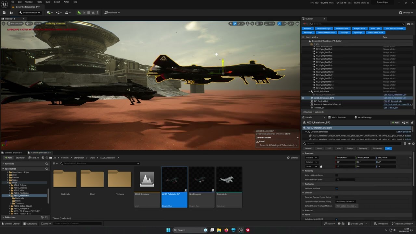Activate the Translate gizmo tool
The width and height of the screenshot is (416, 234).
coord(235,23)
